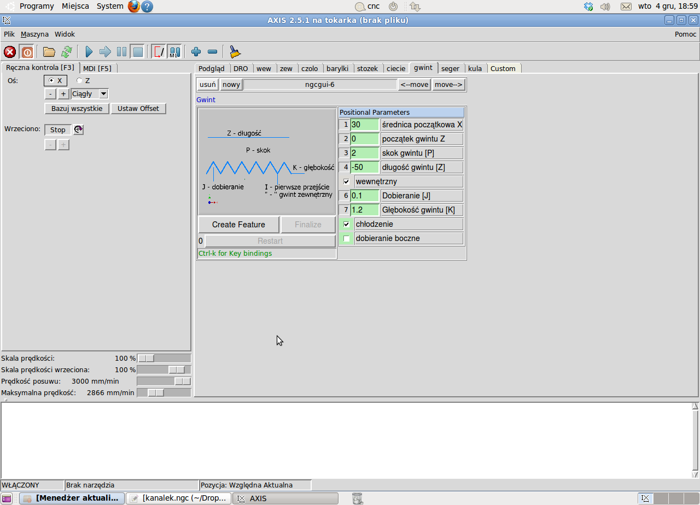Image resolution: width=700 pixels, height=505 pixels.
Task: Jog axis negative with minus button
Action: [50, 94]
